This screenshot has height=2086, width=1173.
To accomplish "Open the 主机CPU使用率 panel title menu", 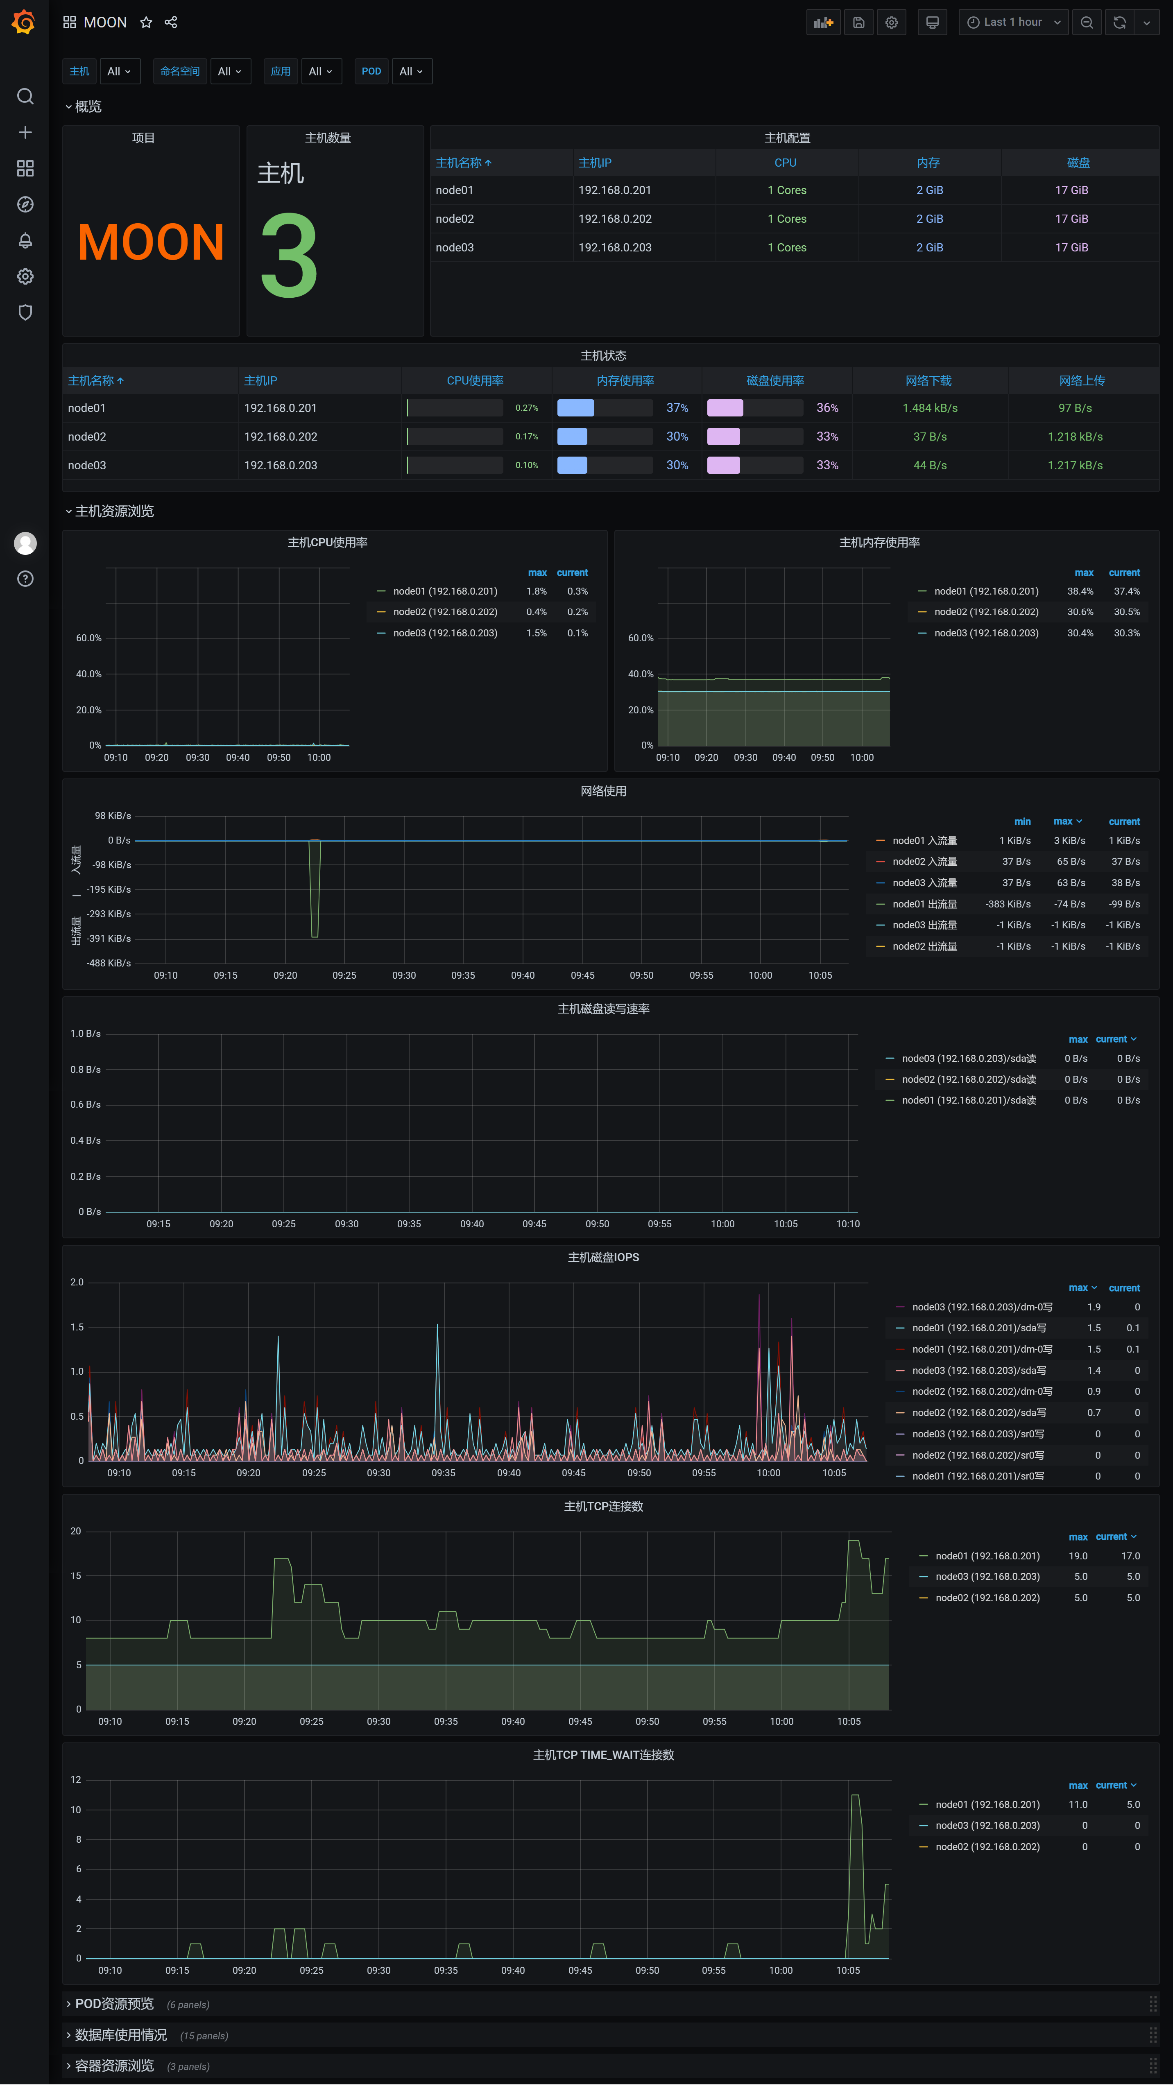I will [x=327, y=543].
